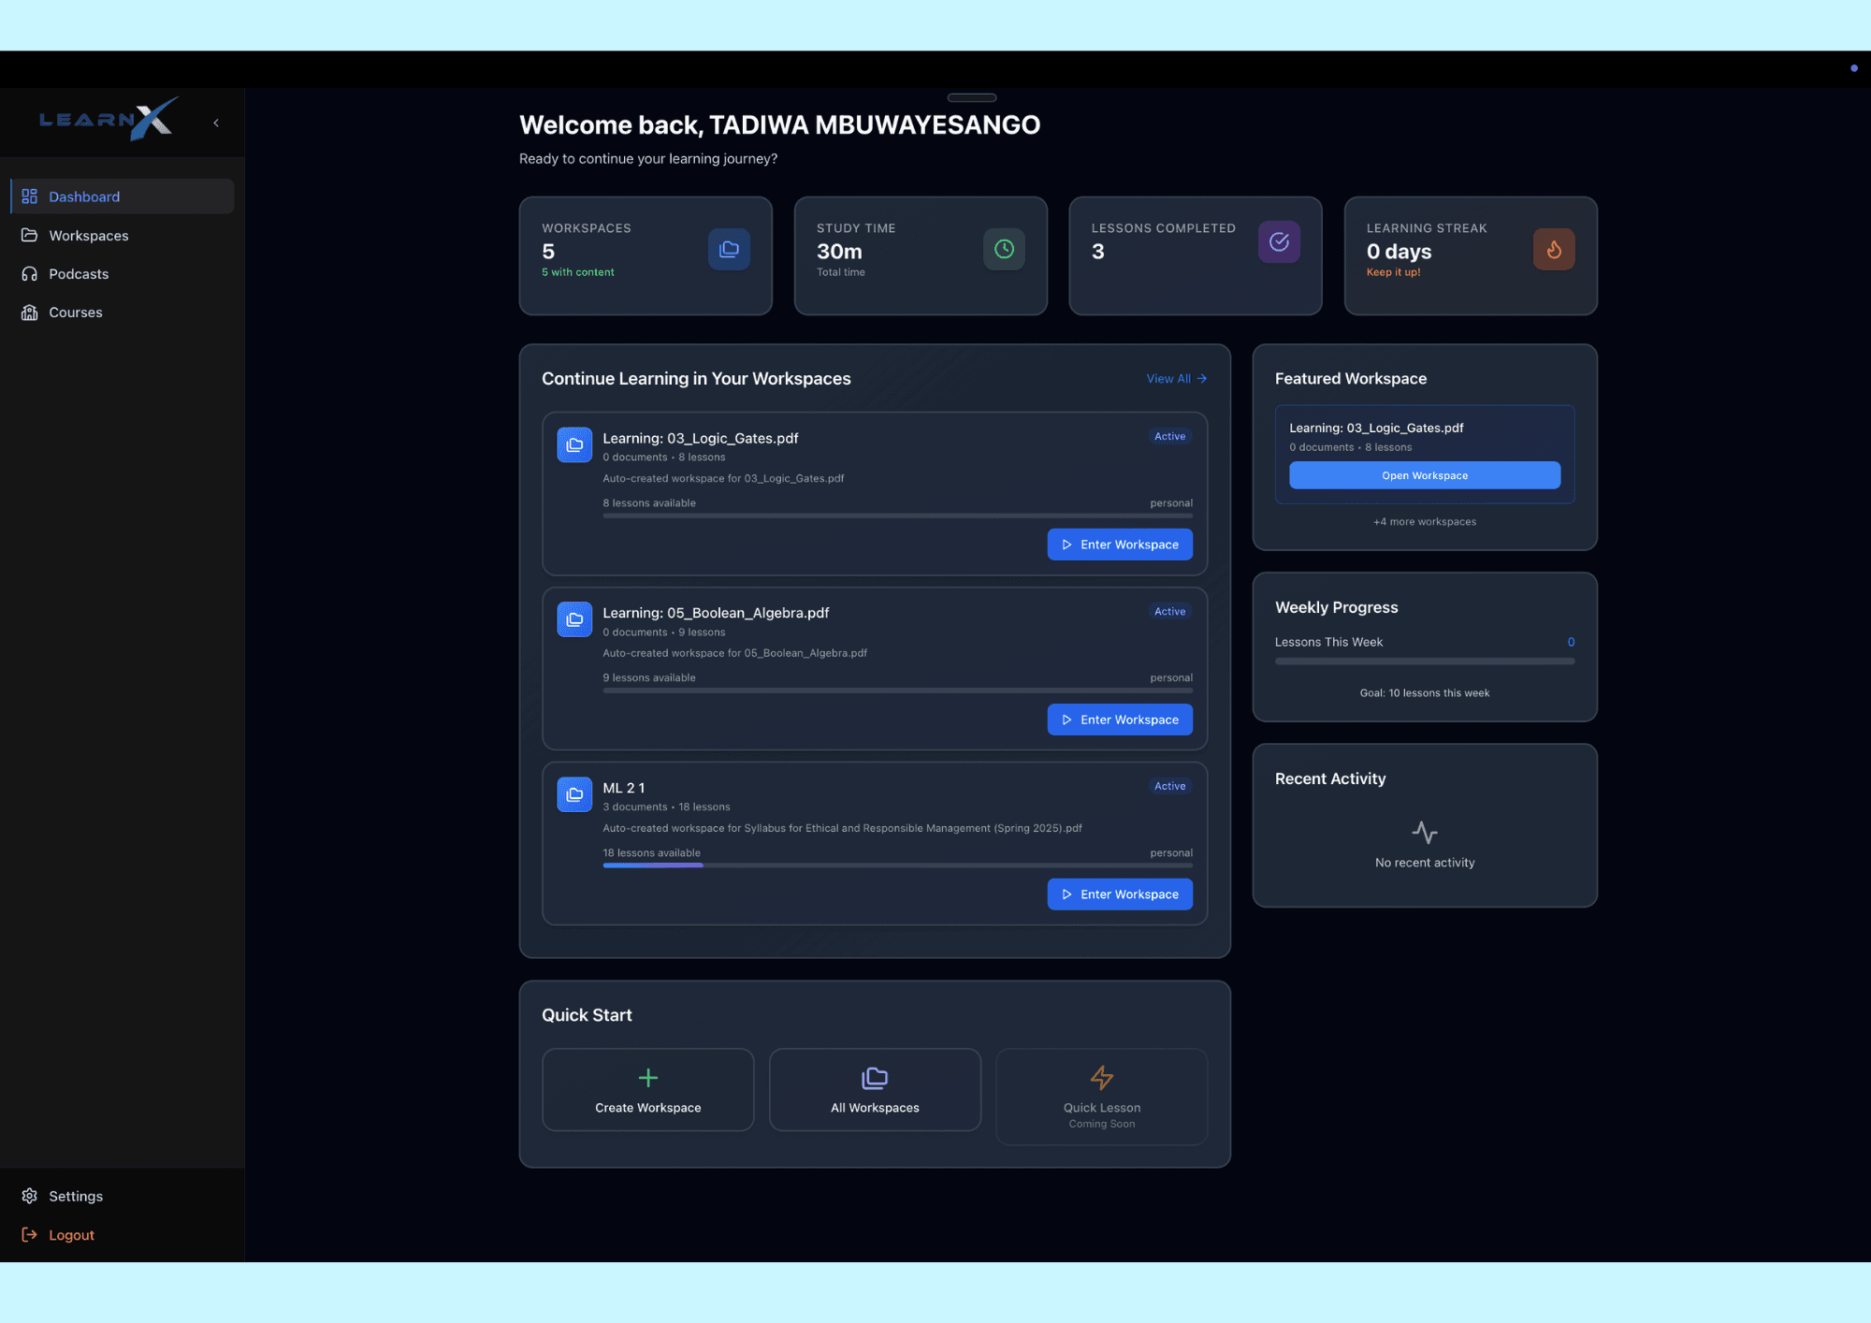Screen dimensions: 1871x1323
Task: Select Dashboard in the navigation menu
Action: pos(84,196)
